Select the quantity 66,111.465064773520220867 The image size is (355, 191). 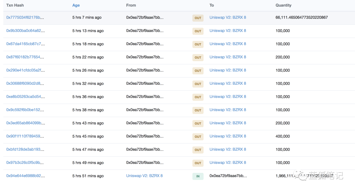click(301, 17)
